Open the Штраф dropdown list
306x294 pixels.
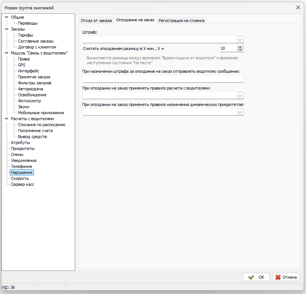tap(240, 40)
